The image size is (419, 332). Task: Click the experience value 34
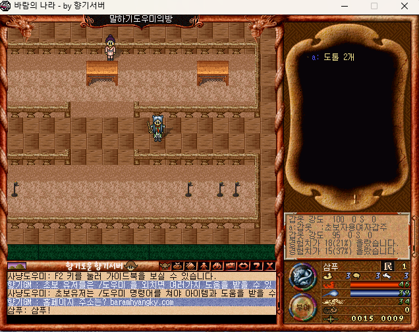(x=404, y=302)
